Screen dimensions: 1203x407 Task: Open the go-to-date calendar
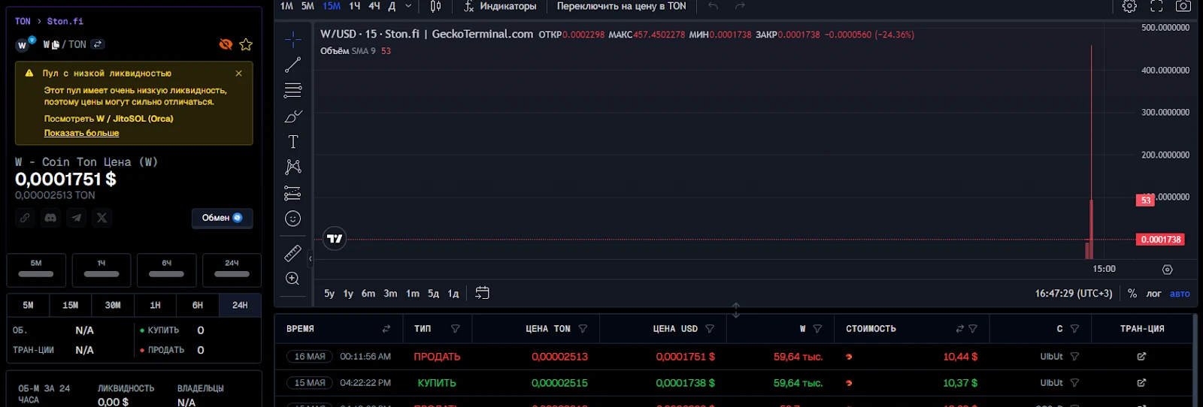482,293
